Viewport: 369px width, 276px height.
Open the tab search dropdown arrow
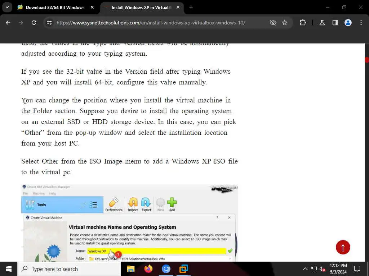[x=7, y=7]
